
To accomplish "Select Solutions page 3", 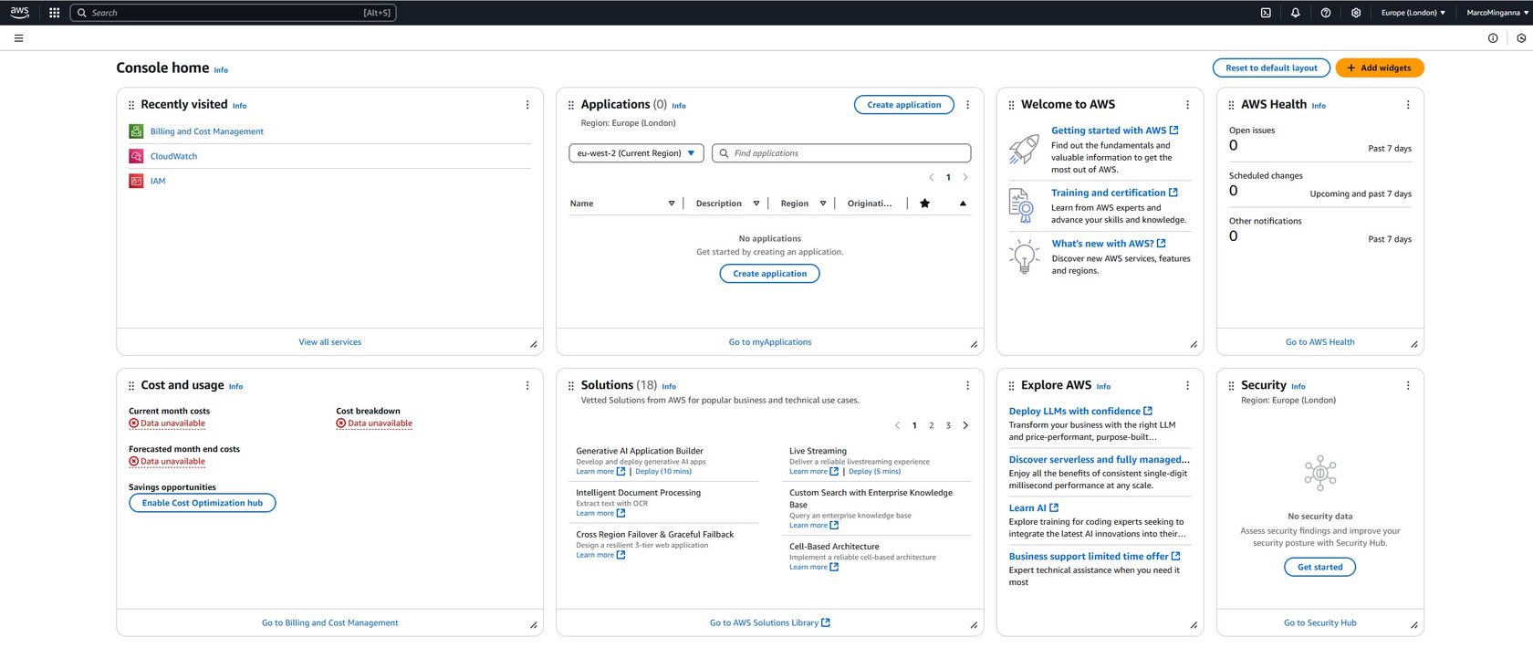I will click(x=948, y=425).
